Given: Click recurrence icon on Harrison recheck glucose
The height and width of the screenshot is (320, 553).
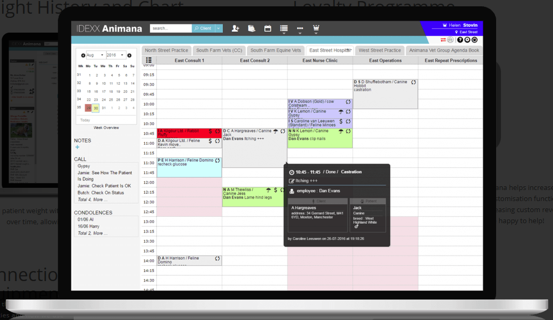Looking at the screenshot, I should pos(217,161).
